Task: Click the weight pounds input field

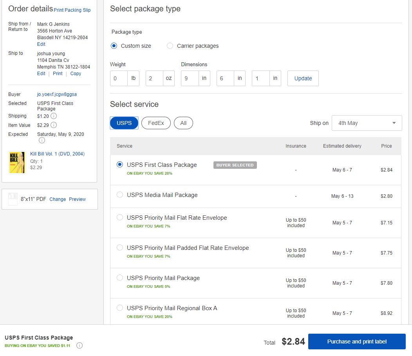Action: 119,78
